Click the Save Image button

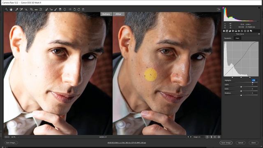tap(11, 143)
